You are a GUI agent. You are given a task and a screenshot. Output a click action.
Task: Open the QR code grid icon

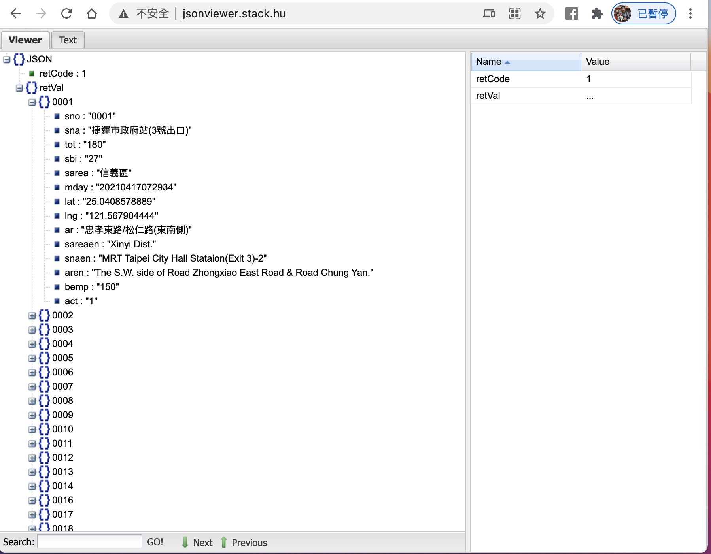[x=514, y=14]
